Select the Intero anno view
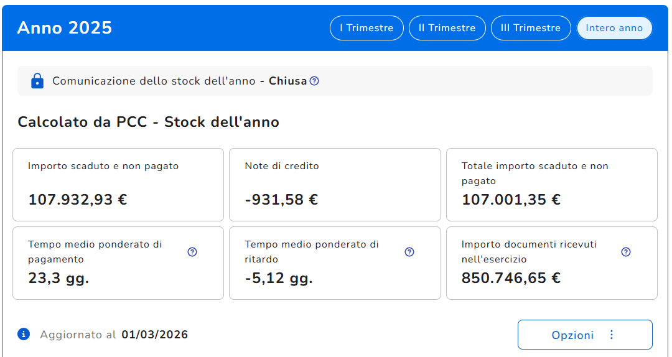This screenshot has width=672, height=357. pos(614,28)
